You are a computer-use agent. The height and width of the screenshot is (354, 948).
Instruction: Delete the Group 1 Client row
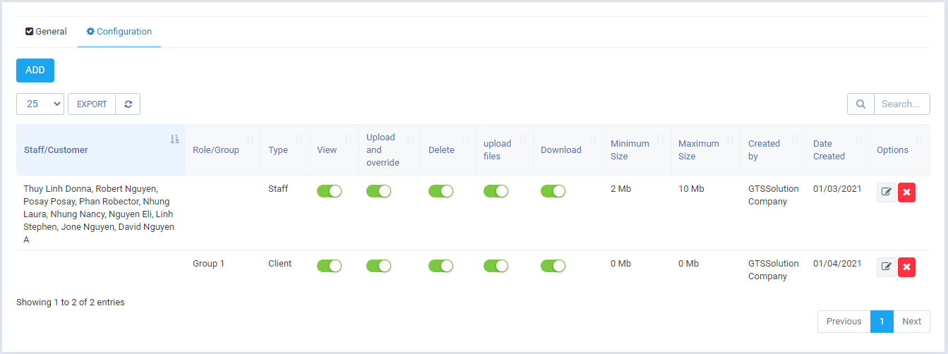click(x=906, y=267)
